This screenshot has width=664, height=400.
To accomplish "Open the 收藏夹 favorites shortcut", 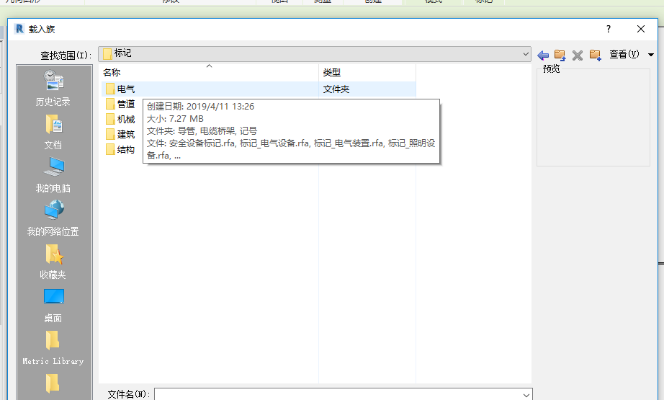I will click(53, 262).
